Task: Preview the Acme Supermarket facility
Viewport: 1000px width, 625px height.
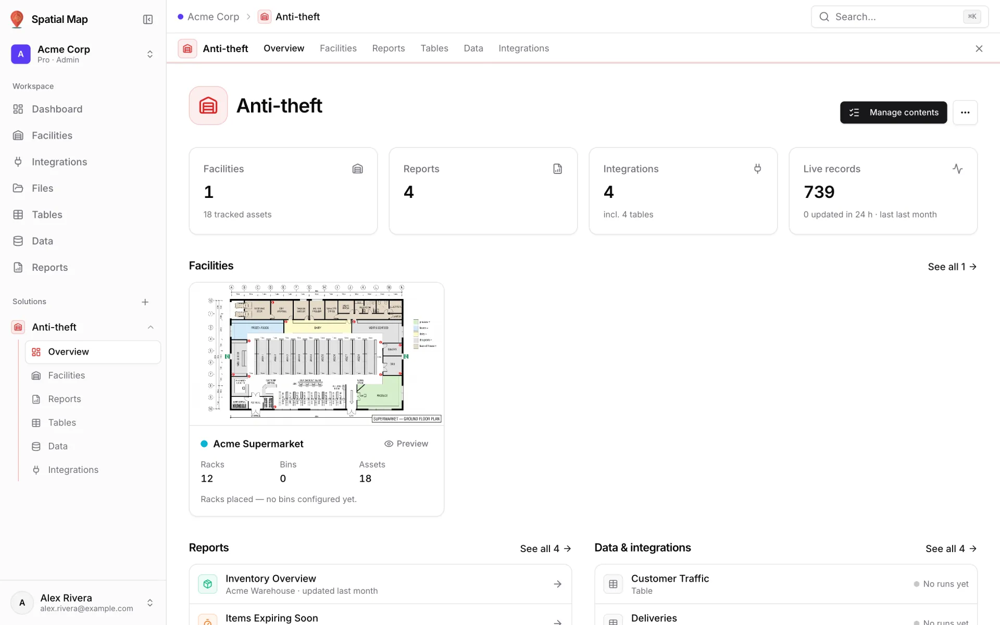Action: [406, 444]
